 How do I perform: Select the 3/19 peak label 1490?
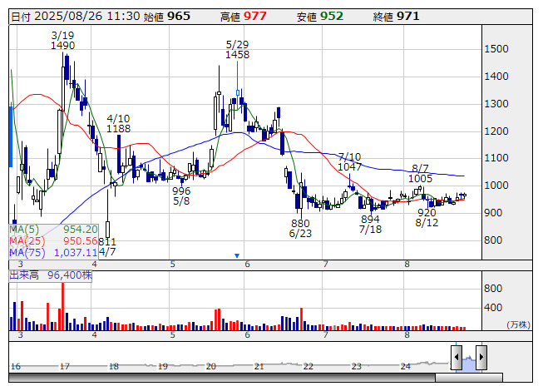[x=63, y=46]
